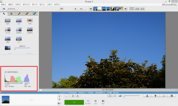Screen dimensions: 178x106
Task: Switch to blue brush effects tab
Action: pos(34,14)
